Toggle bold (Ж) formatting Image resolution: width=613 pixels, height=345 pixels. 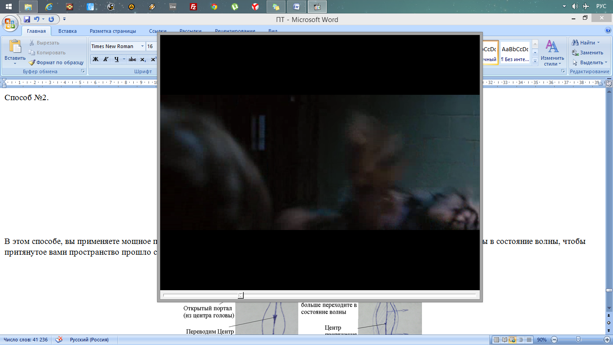[x=96, y=59]
